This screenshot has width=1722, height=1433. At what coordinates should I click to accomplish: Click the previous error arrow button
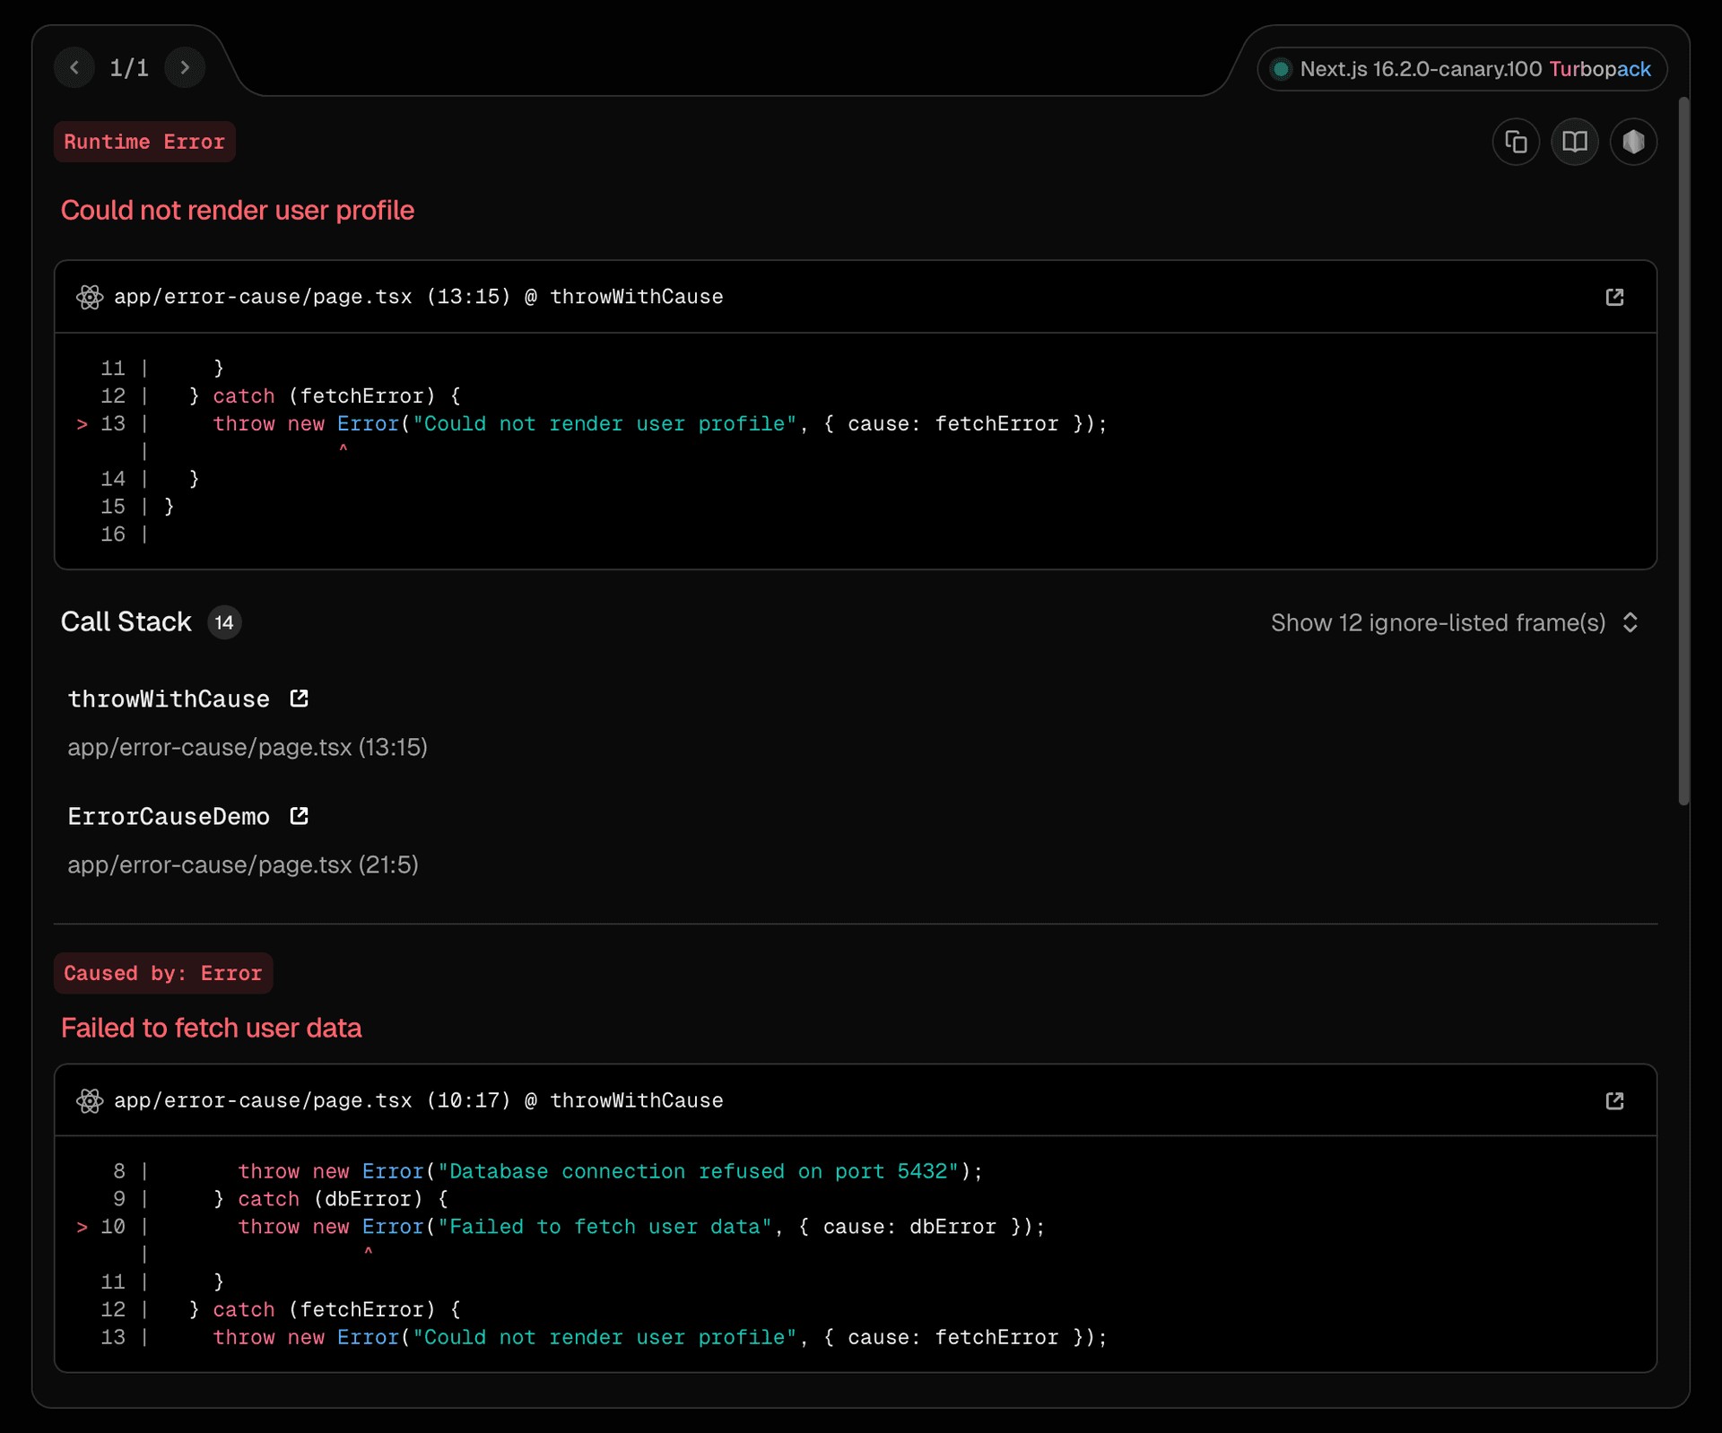(74, 68)
